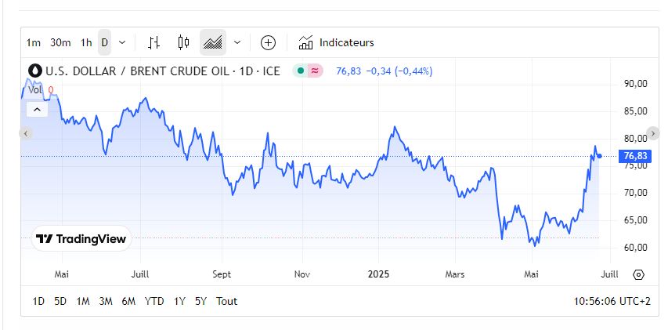This screenshot has height=330, width=668.
Task: Select the area chart style icon
Action: pos(212,42)
